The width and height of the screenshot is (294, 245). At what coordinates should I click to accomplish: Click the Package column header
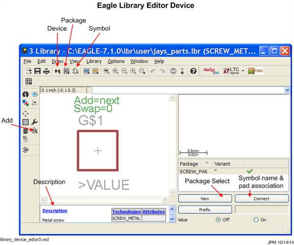click(x=195, y=163)
